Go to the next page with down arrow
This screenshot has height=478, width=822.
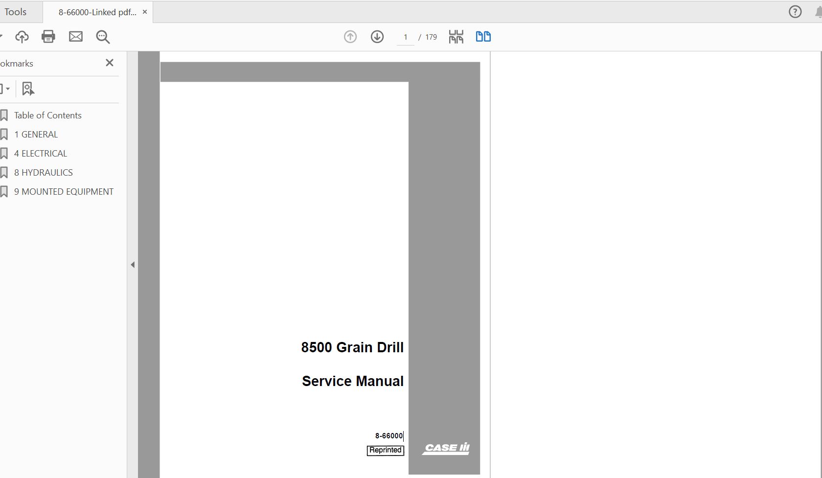[377, 36]
